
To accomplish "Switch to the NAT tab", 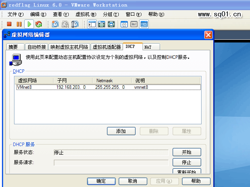I will click(151, 47).
